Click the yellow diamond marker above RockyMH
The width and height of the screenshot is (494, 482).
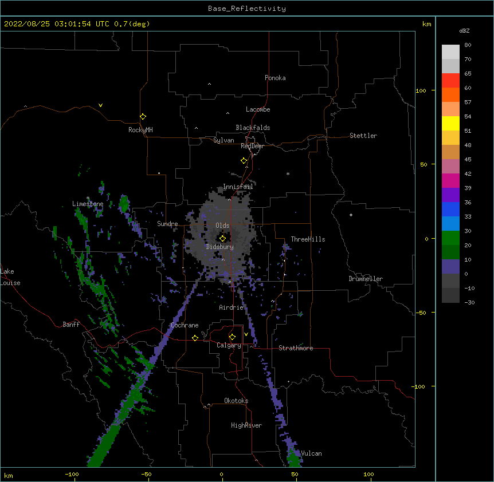(143, 117)
